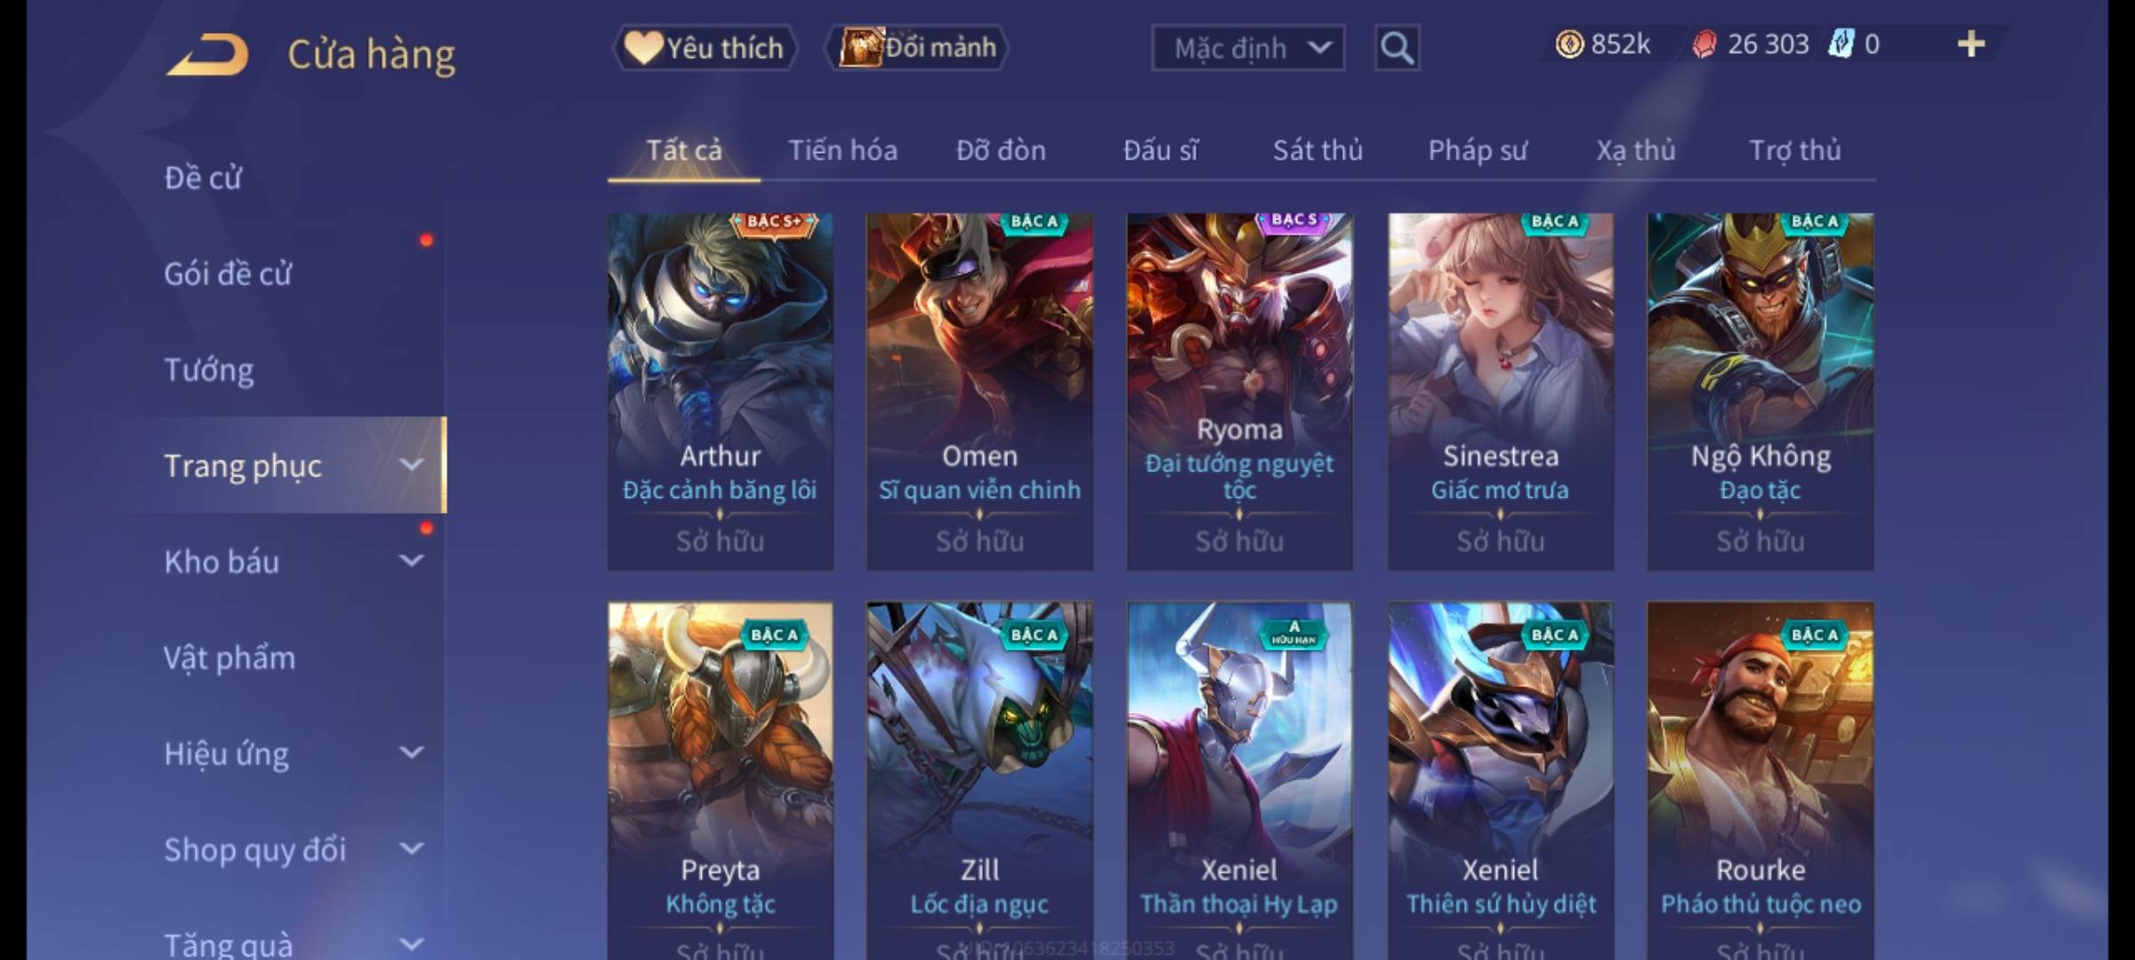The image size is (2135, 960).
Task: Expand the Kho báu sidebar section
Action: (411, 561)
